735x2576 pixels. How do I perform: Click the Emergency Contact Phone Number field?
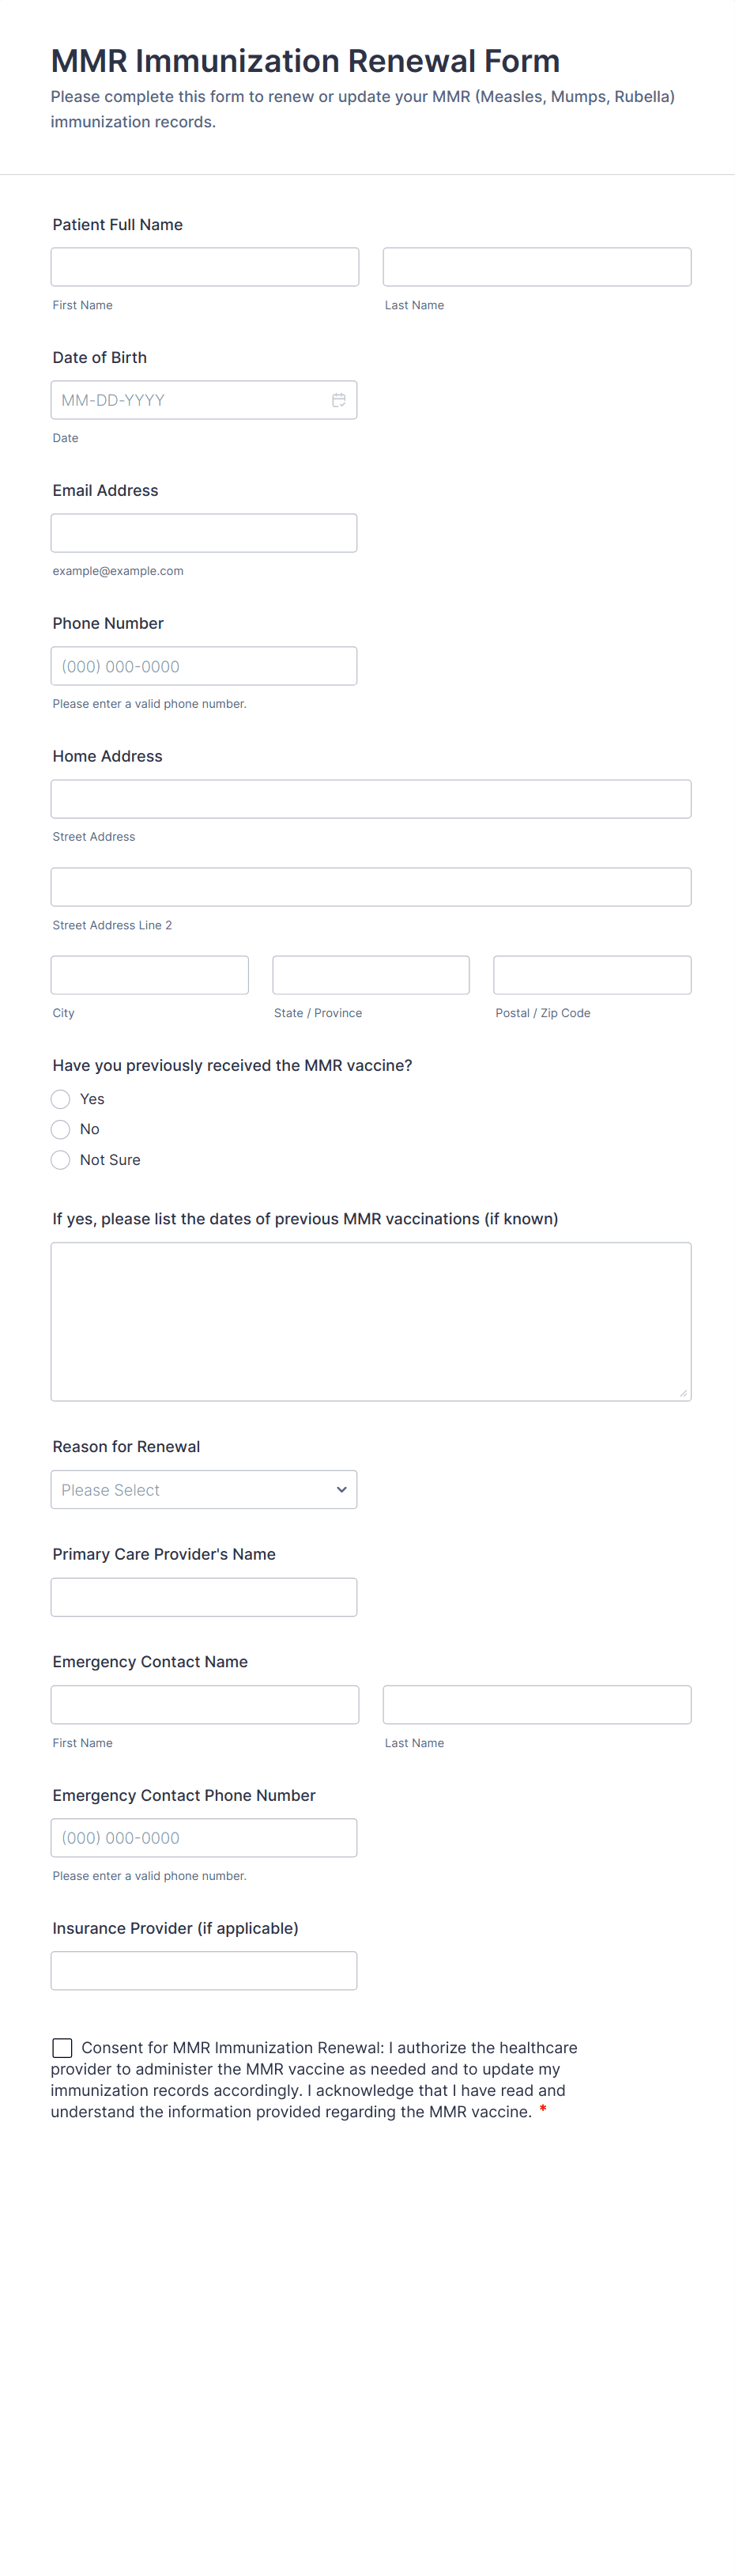click(204, 1838)
